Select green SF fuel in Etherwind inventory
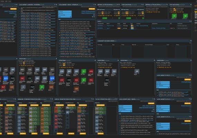Screen dimensions: 197x138 pos(42,87)
